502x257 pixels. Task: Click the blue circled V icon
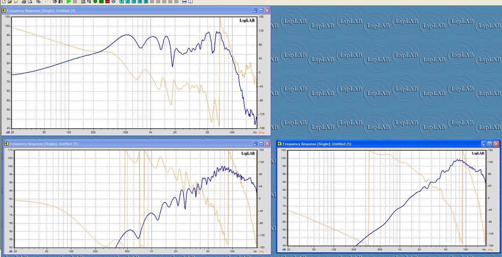click(113, 2)
